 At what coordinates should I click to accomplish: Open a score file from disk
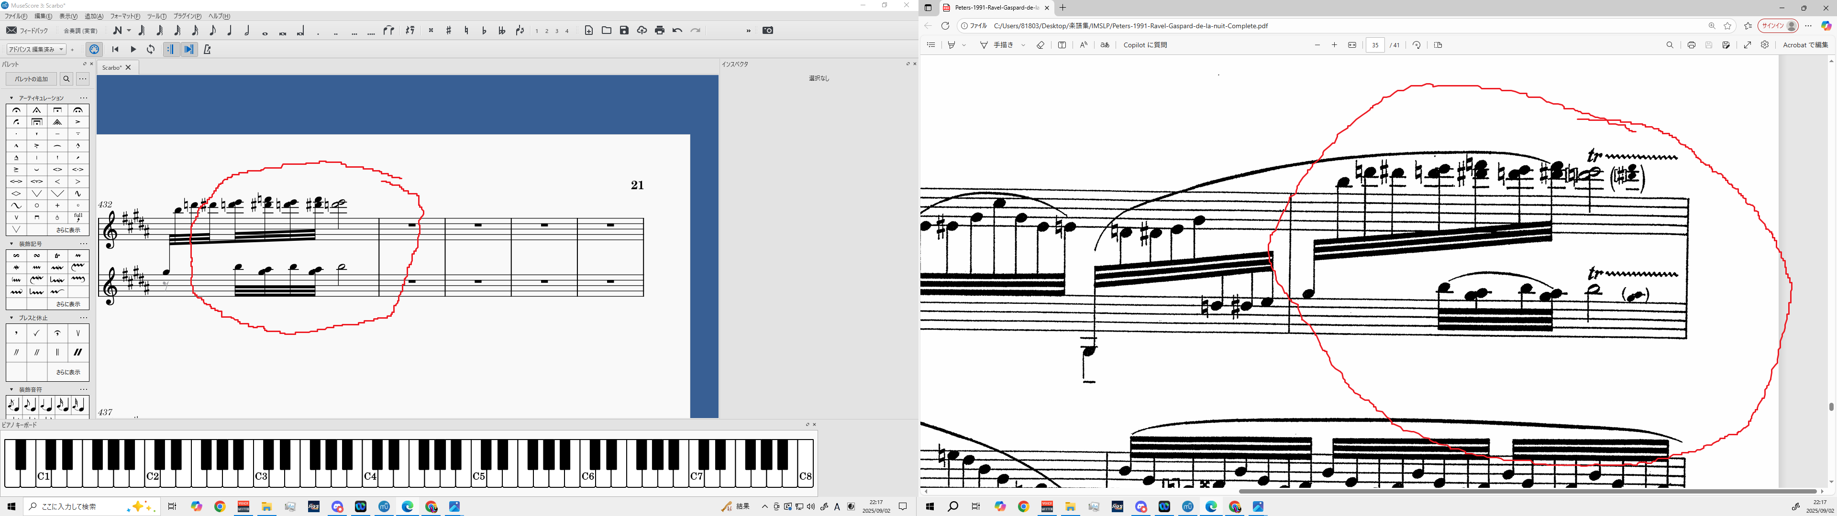coord(607,31)
